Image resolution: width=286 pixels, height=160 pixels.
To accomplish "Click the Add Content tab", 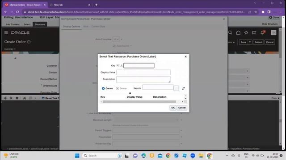I will 13,24.
